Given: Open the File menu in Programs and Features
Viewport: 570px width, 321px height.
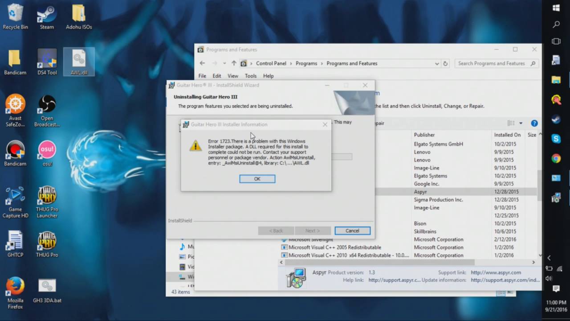Looking at the screenshot, I should coord(202,76).
